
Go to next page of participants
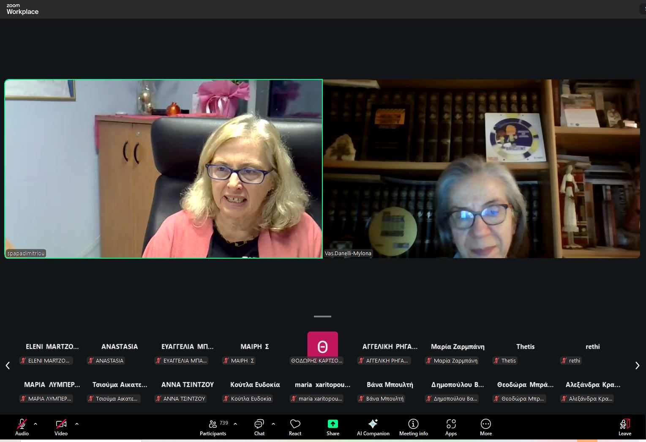click(x=637, y=366)
